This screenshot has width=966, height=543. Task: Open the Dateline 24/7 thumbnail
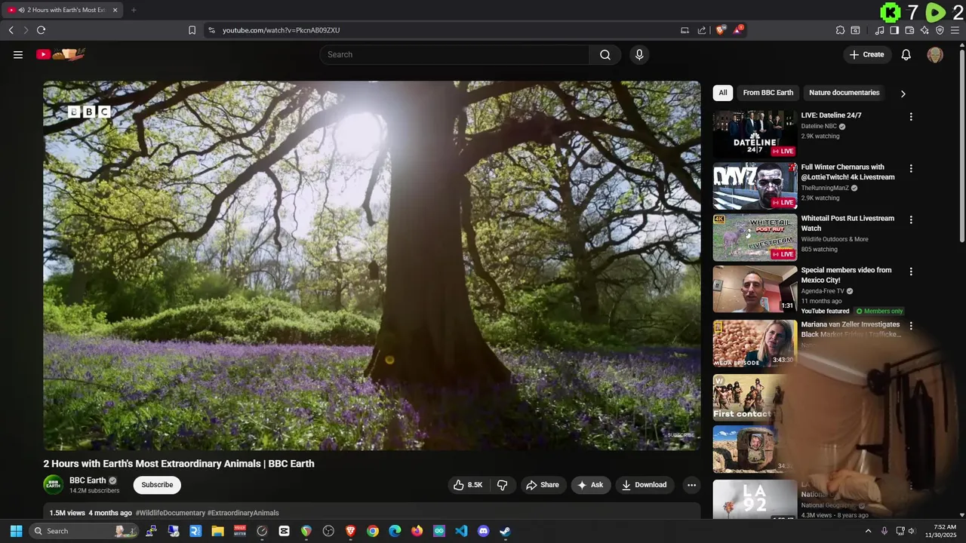755,133
